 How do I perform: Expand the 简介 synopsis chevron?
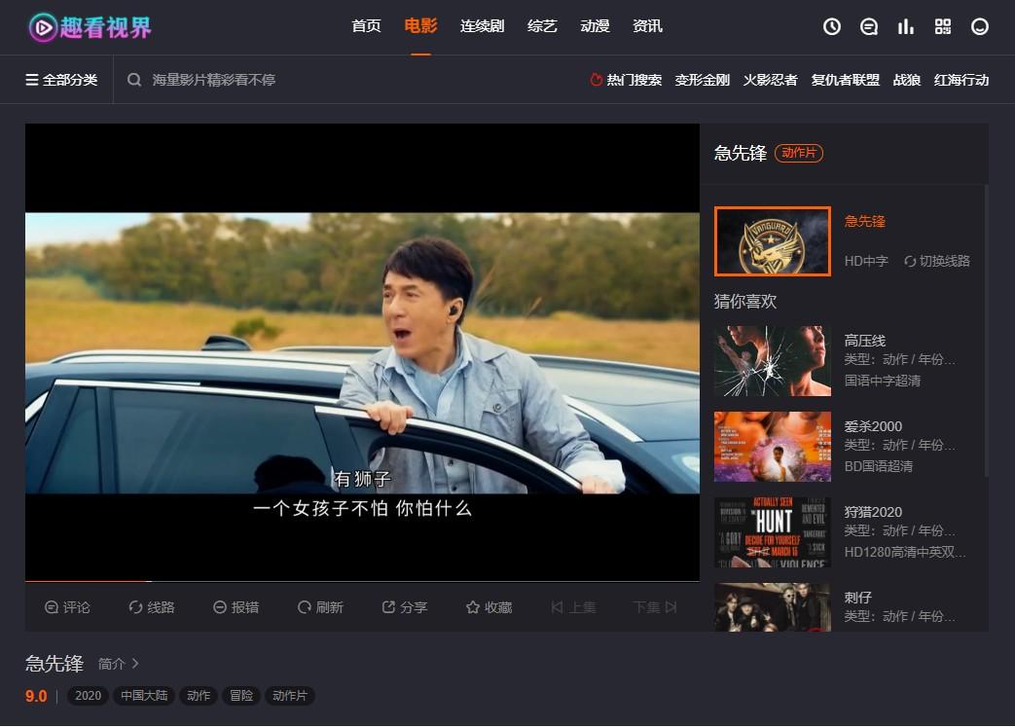pyautogui.click(x=134, y=664)
